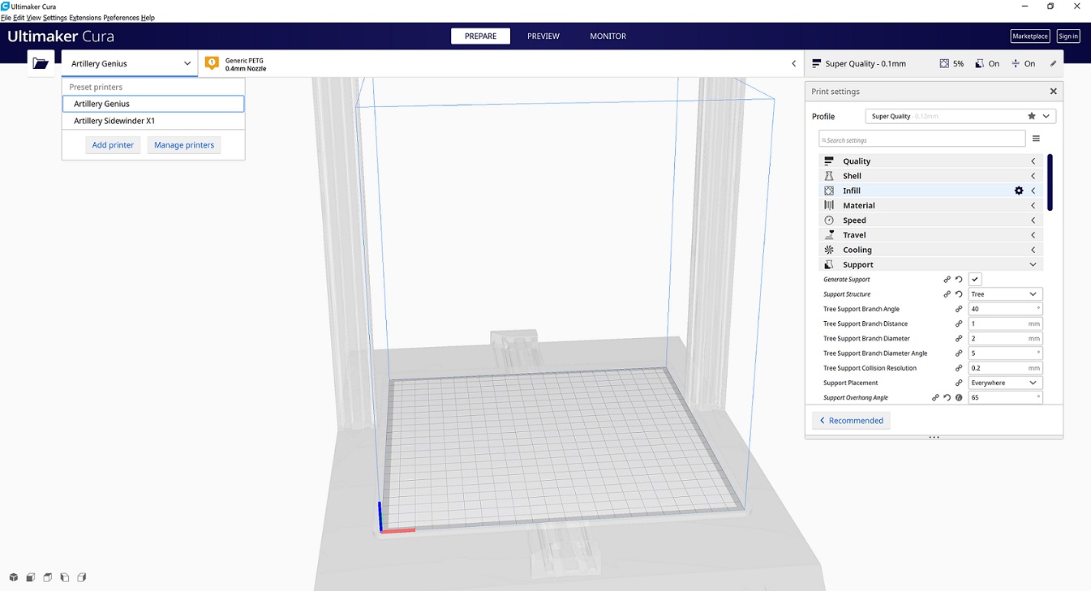The height and width of the screenshot is (591, 1091).
Task: Open the Support Structure Tree dropdown
Action: tap(1006, 294)
